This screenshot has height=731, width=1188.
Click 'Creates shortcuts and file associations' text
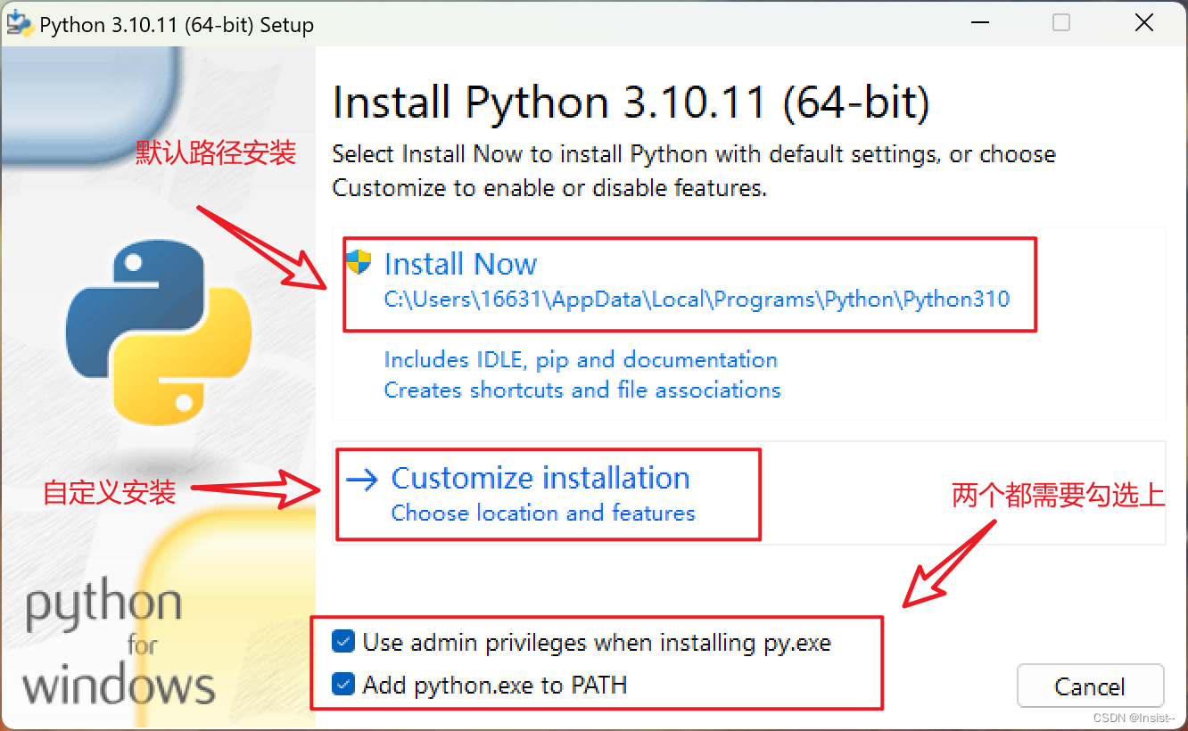pos(582,390)
